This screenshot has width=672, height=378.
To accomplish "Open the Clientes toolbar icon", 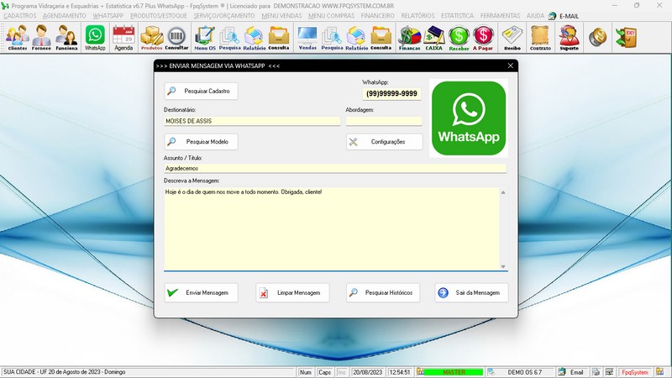I will click(17, 38).
